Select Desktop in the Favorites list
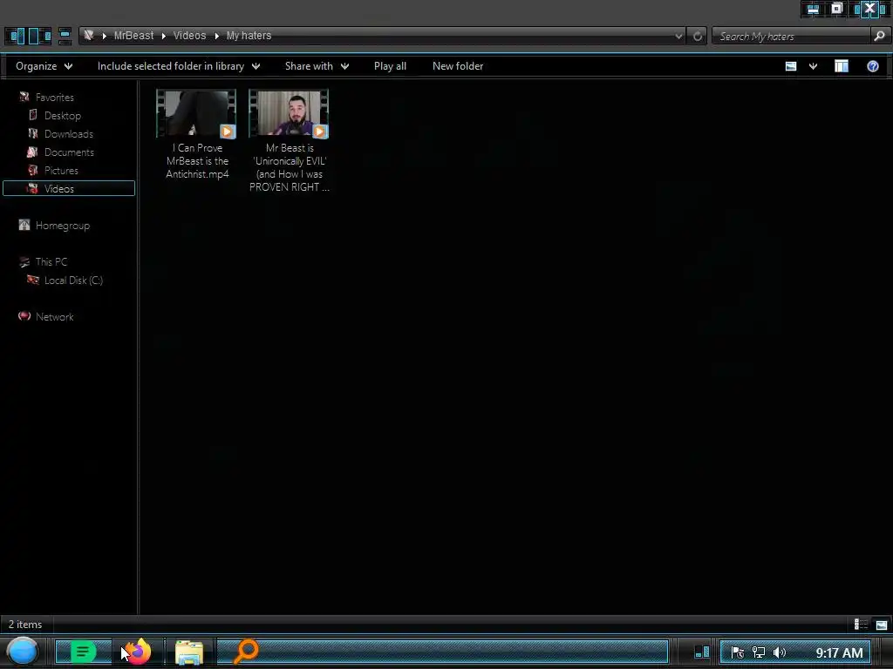Screen dimensions: 893x669 pyautogui.click(x=63, y=116)
